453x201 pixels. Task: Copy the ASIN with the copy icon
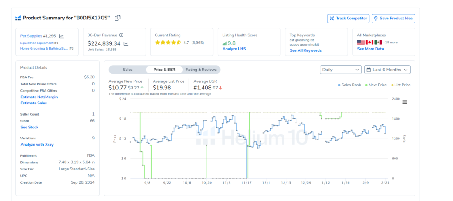[118, 18]
